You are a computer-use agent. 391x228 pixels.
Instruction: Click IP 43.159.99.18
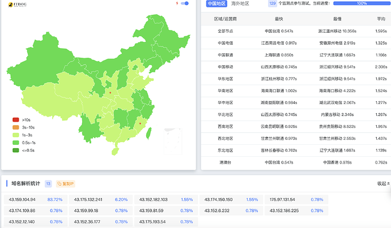[86, 210]
